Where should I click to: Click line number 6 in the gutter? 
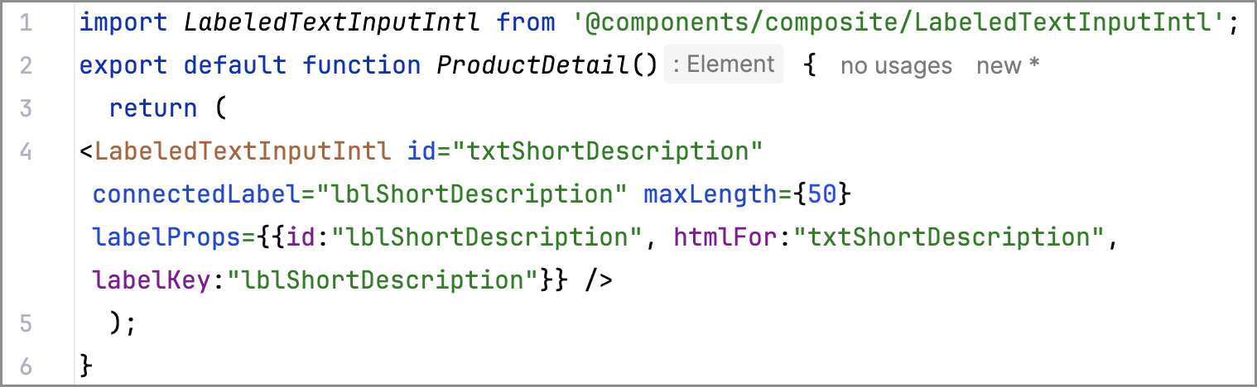(26, 366)
